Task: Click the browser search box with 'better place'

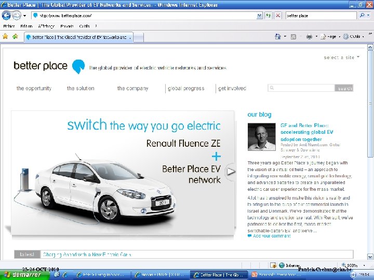Action: pos(321,16)
